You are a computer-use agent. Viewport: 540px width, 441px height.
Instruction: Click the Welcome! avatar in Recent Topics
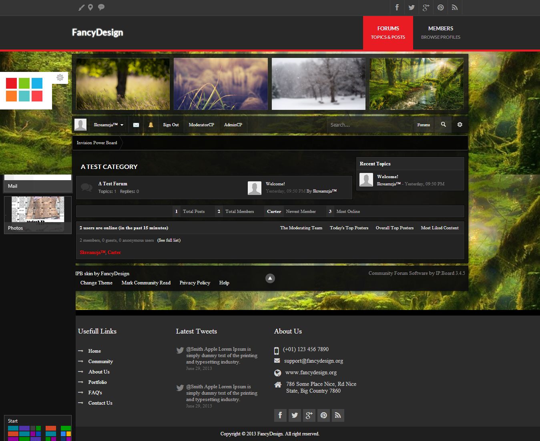tap(366, 180)
